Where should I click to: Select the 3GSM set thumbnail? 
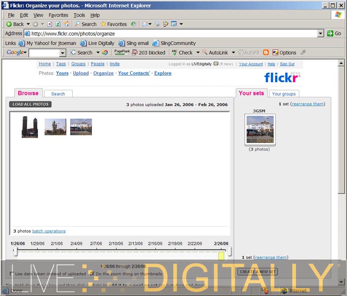(260, 129)
